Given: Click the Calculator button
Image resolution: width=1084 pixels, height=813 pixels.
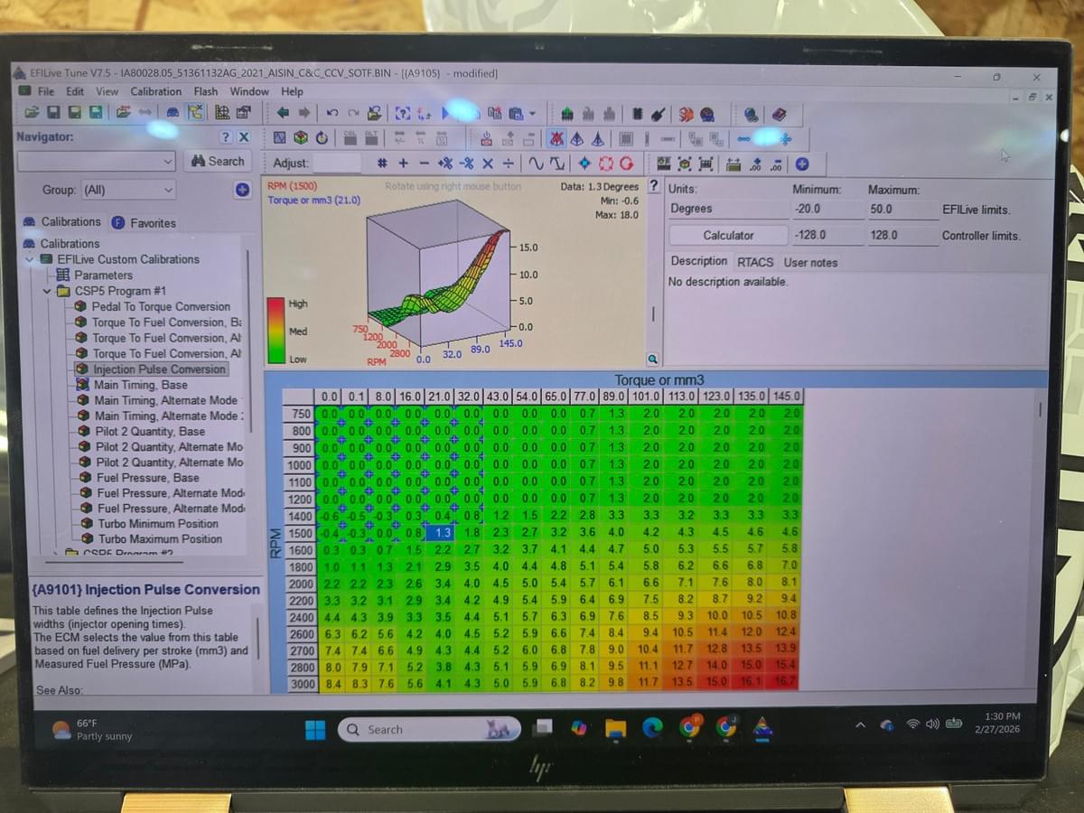Looking at the screenshot, I should click(x=728, y=235).
